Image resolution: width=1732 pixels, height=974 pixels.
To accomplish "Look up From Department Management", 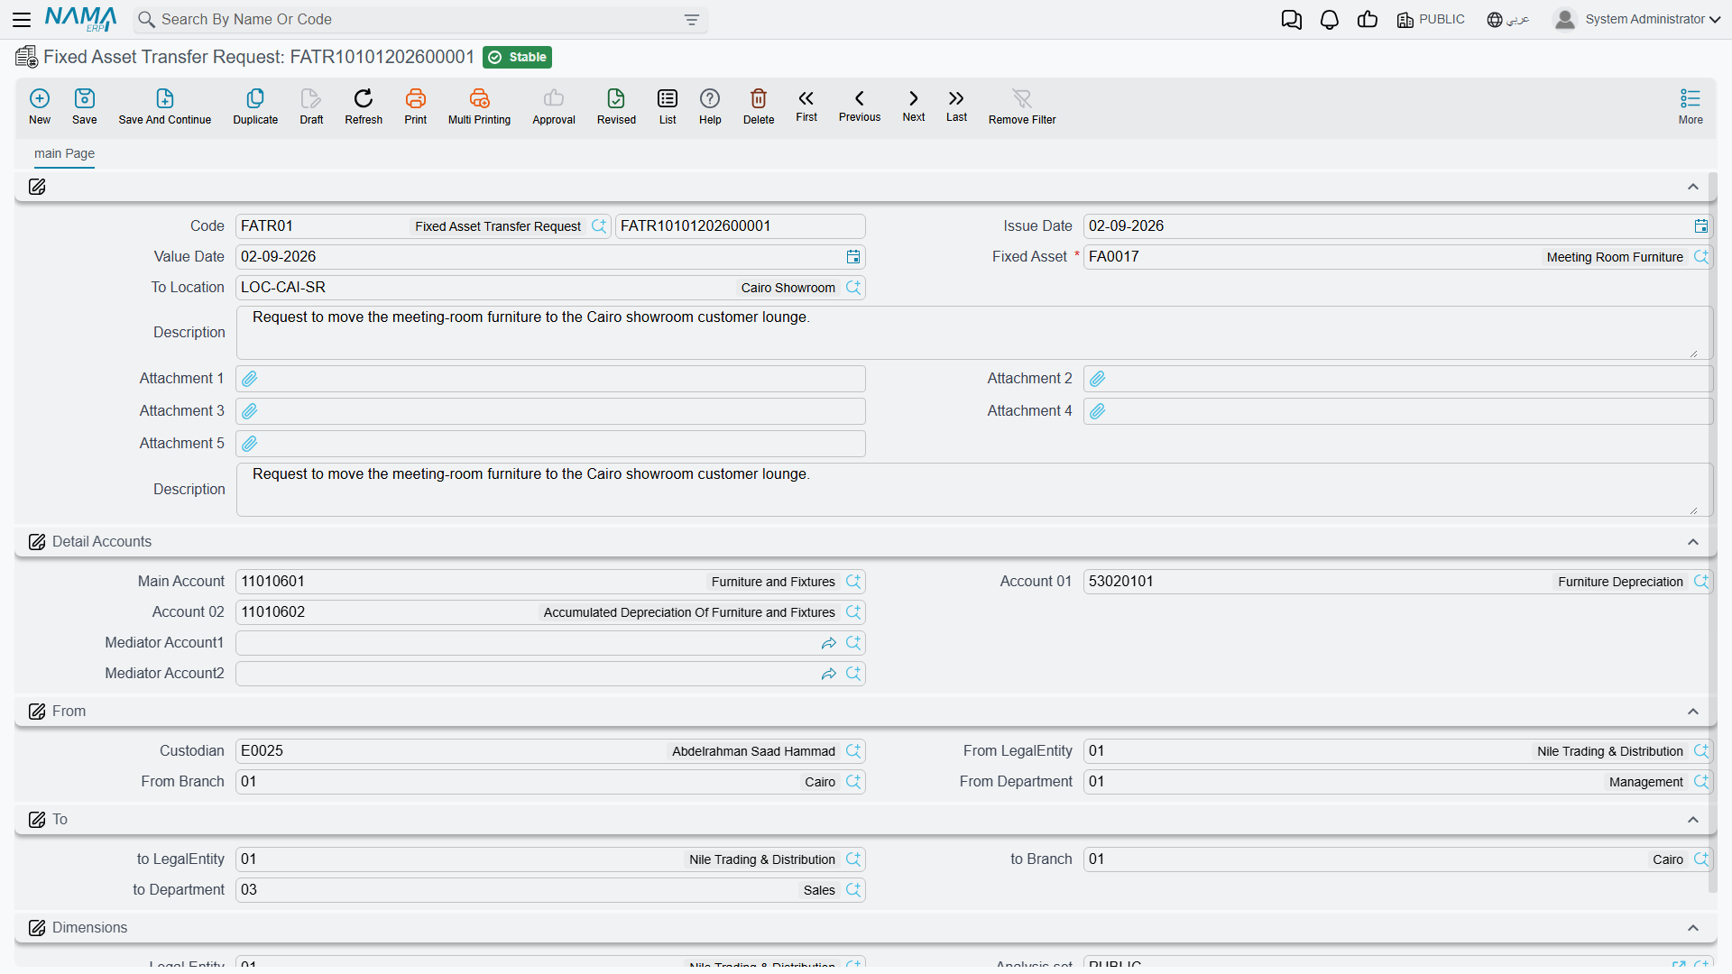I will [1700, 782].
